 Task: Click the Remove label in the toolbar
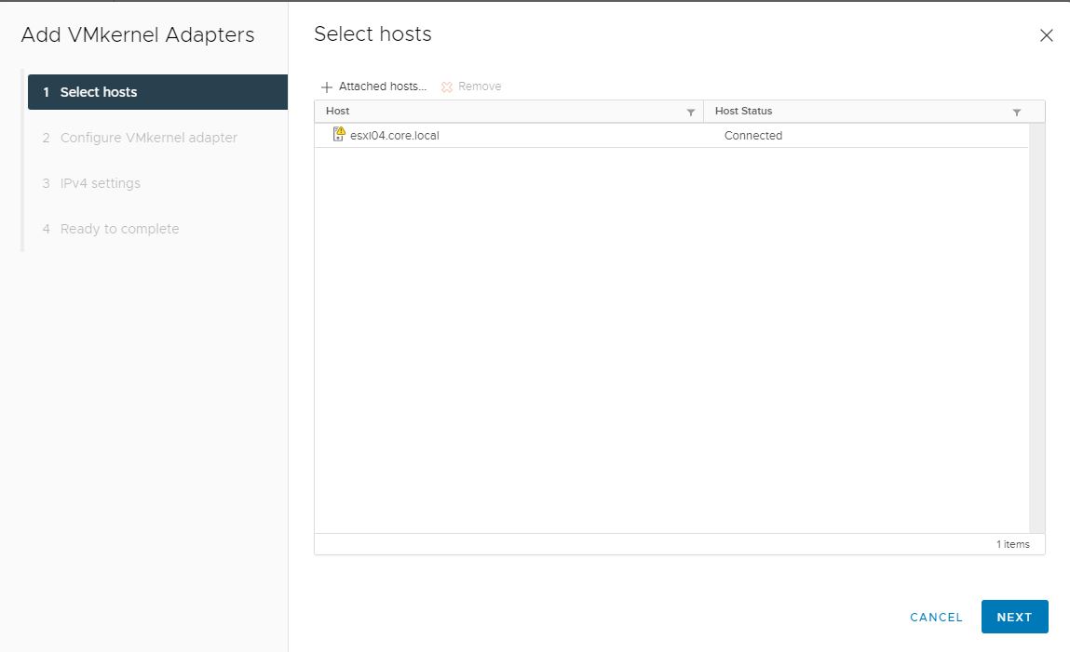(480, 86)
